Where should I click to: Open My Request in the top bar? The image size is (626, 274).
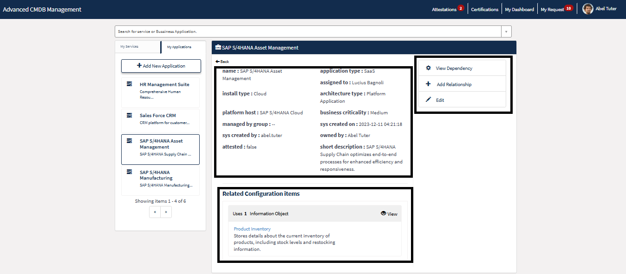[552, 9]
